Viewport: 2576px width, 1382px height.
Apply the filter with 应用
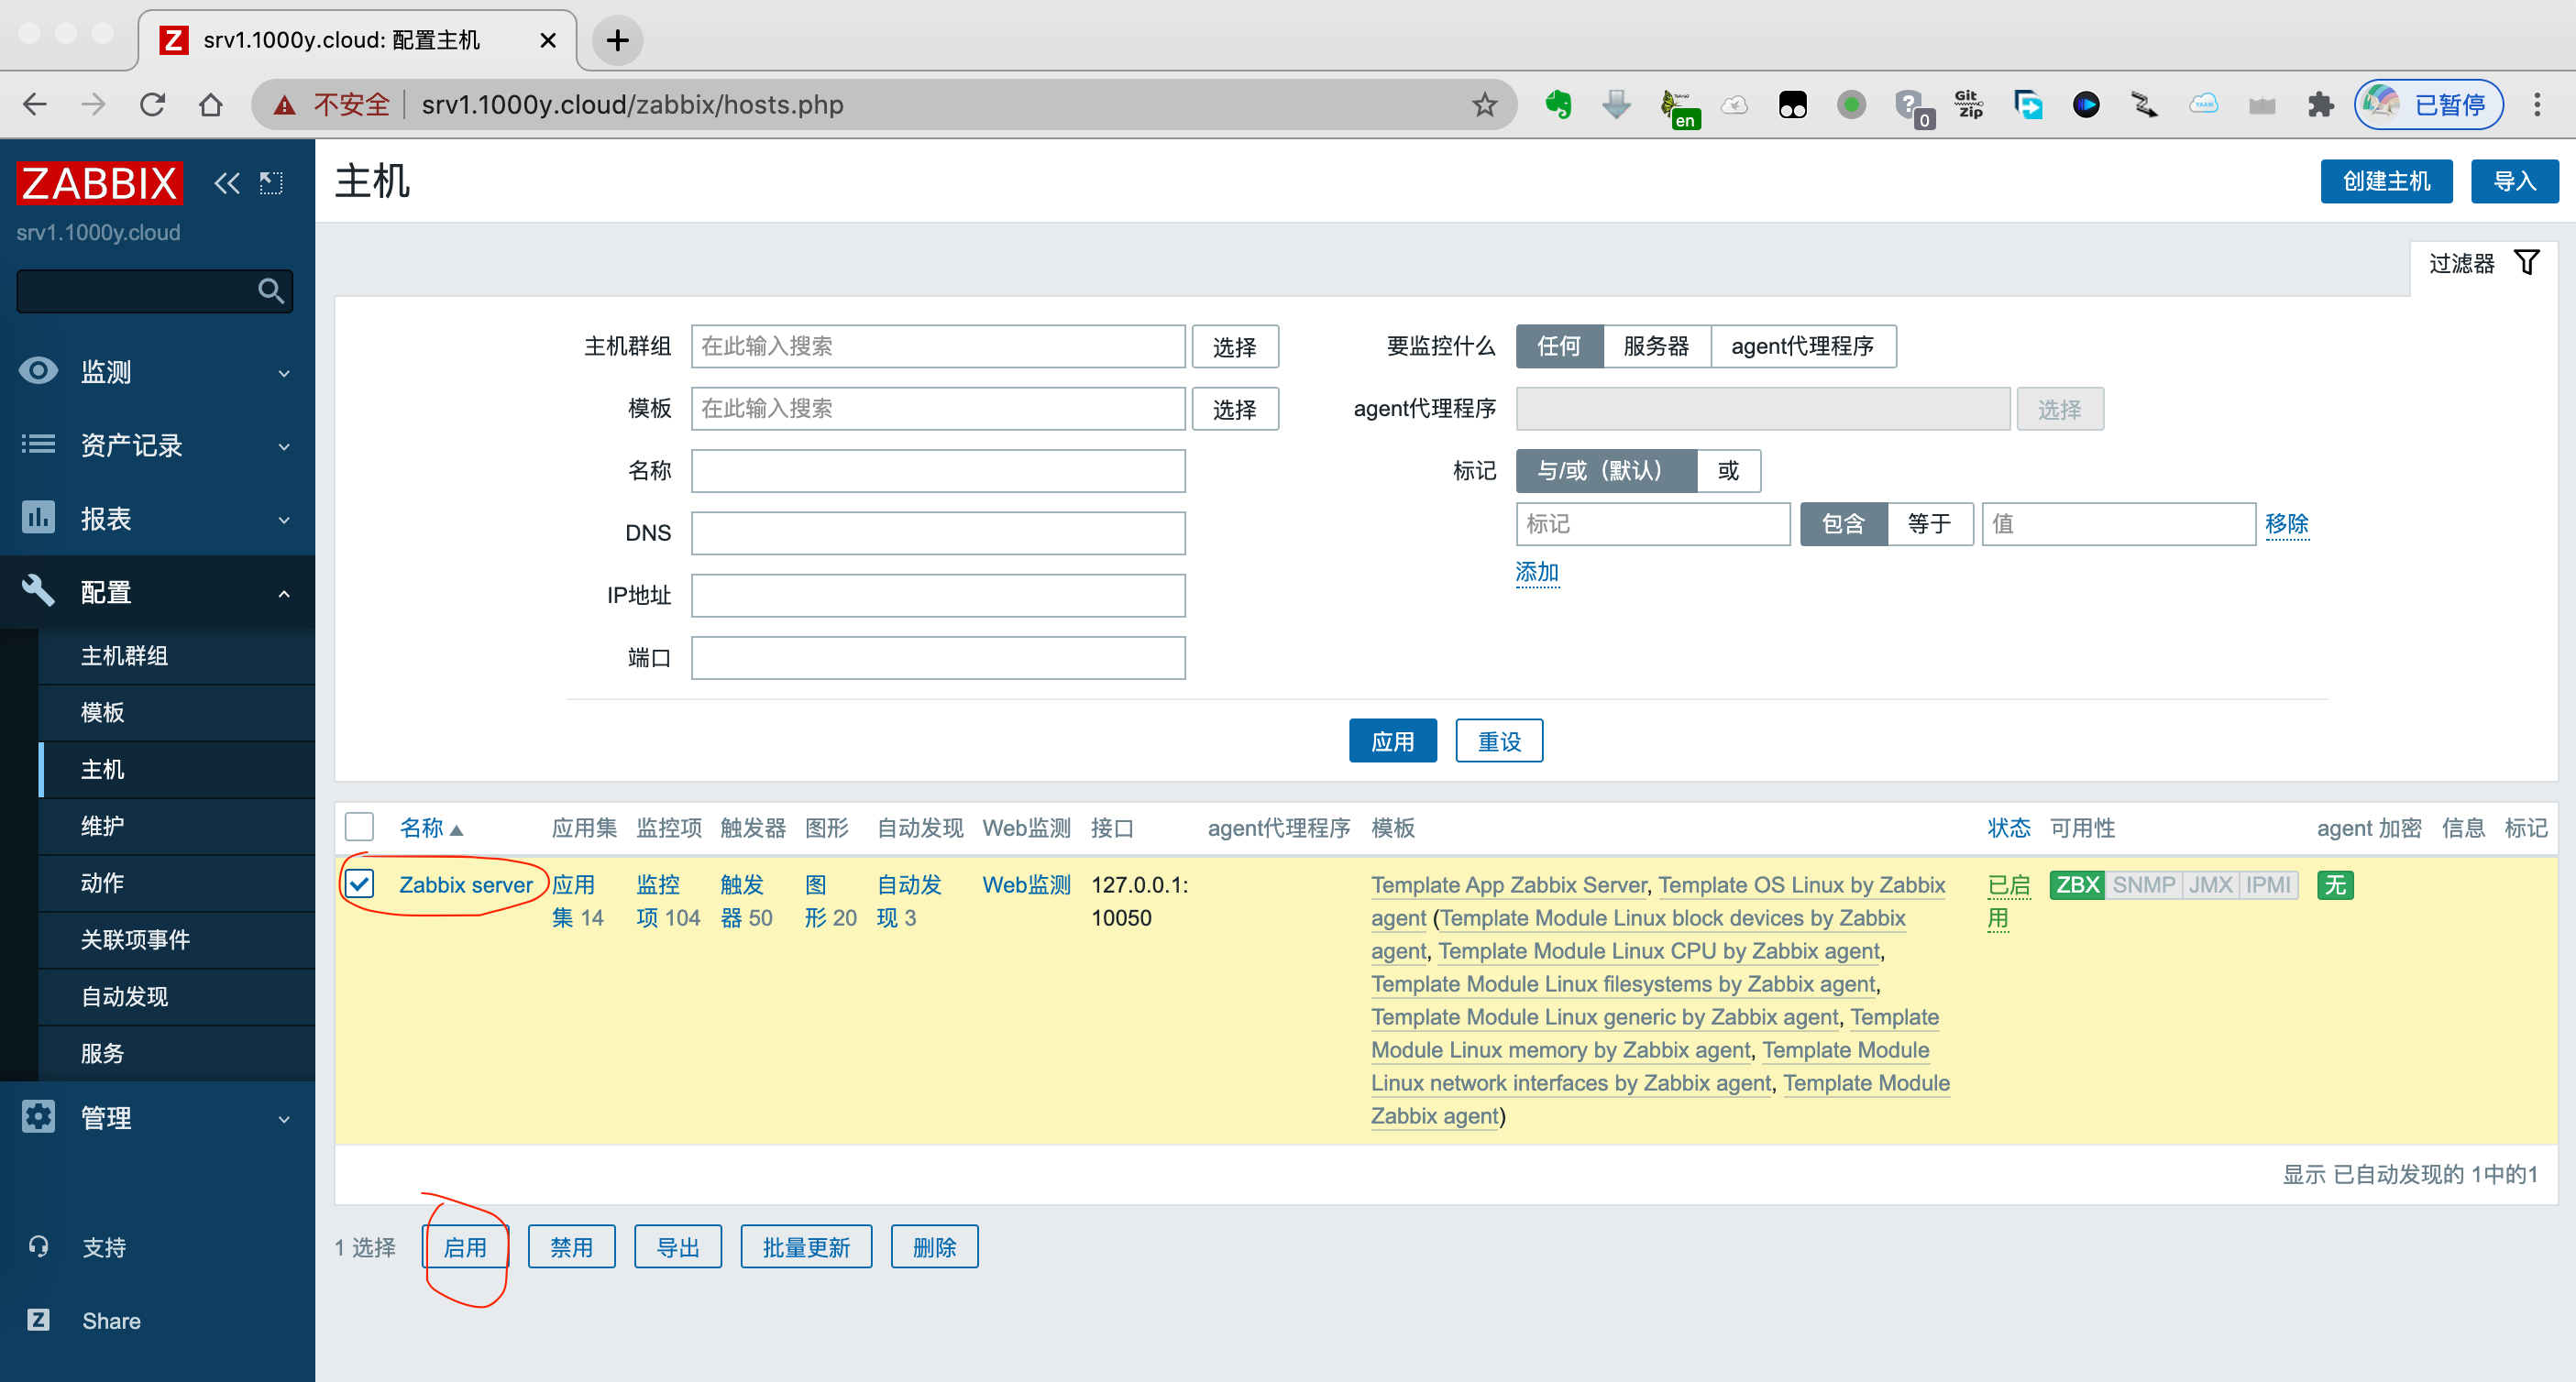[1392, 741]
